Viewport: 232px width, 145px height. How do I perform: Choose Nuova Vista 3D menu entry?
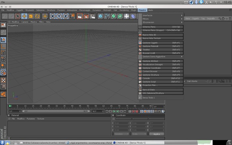(x=161, y=35)
